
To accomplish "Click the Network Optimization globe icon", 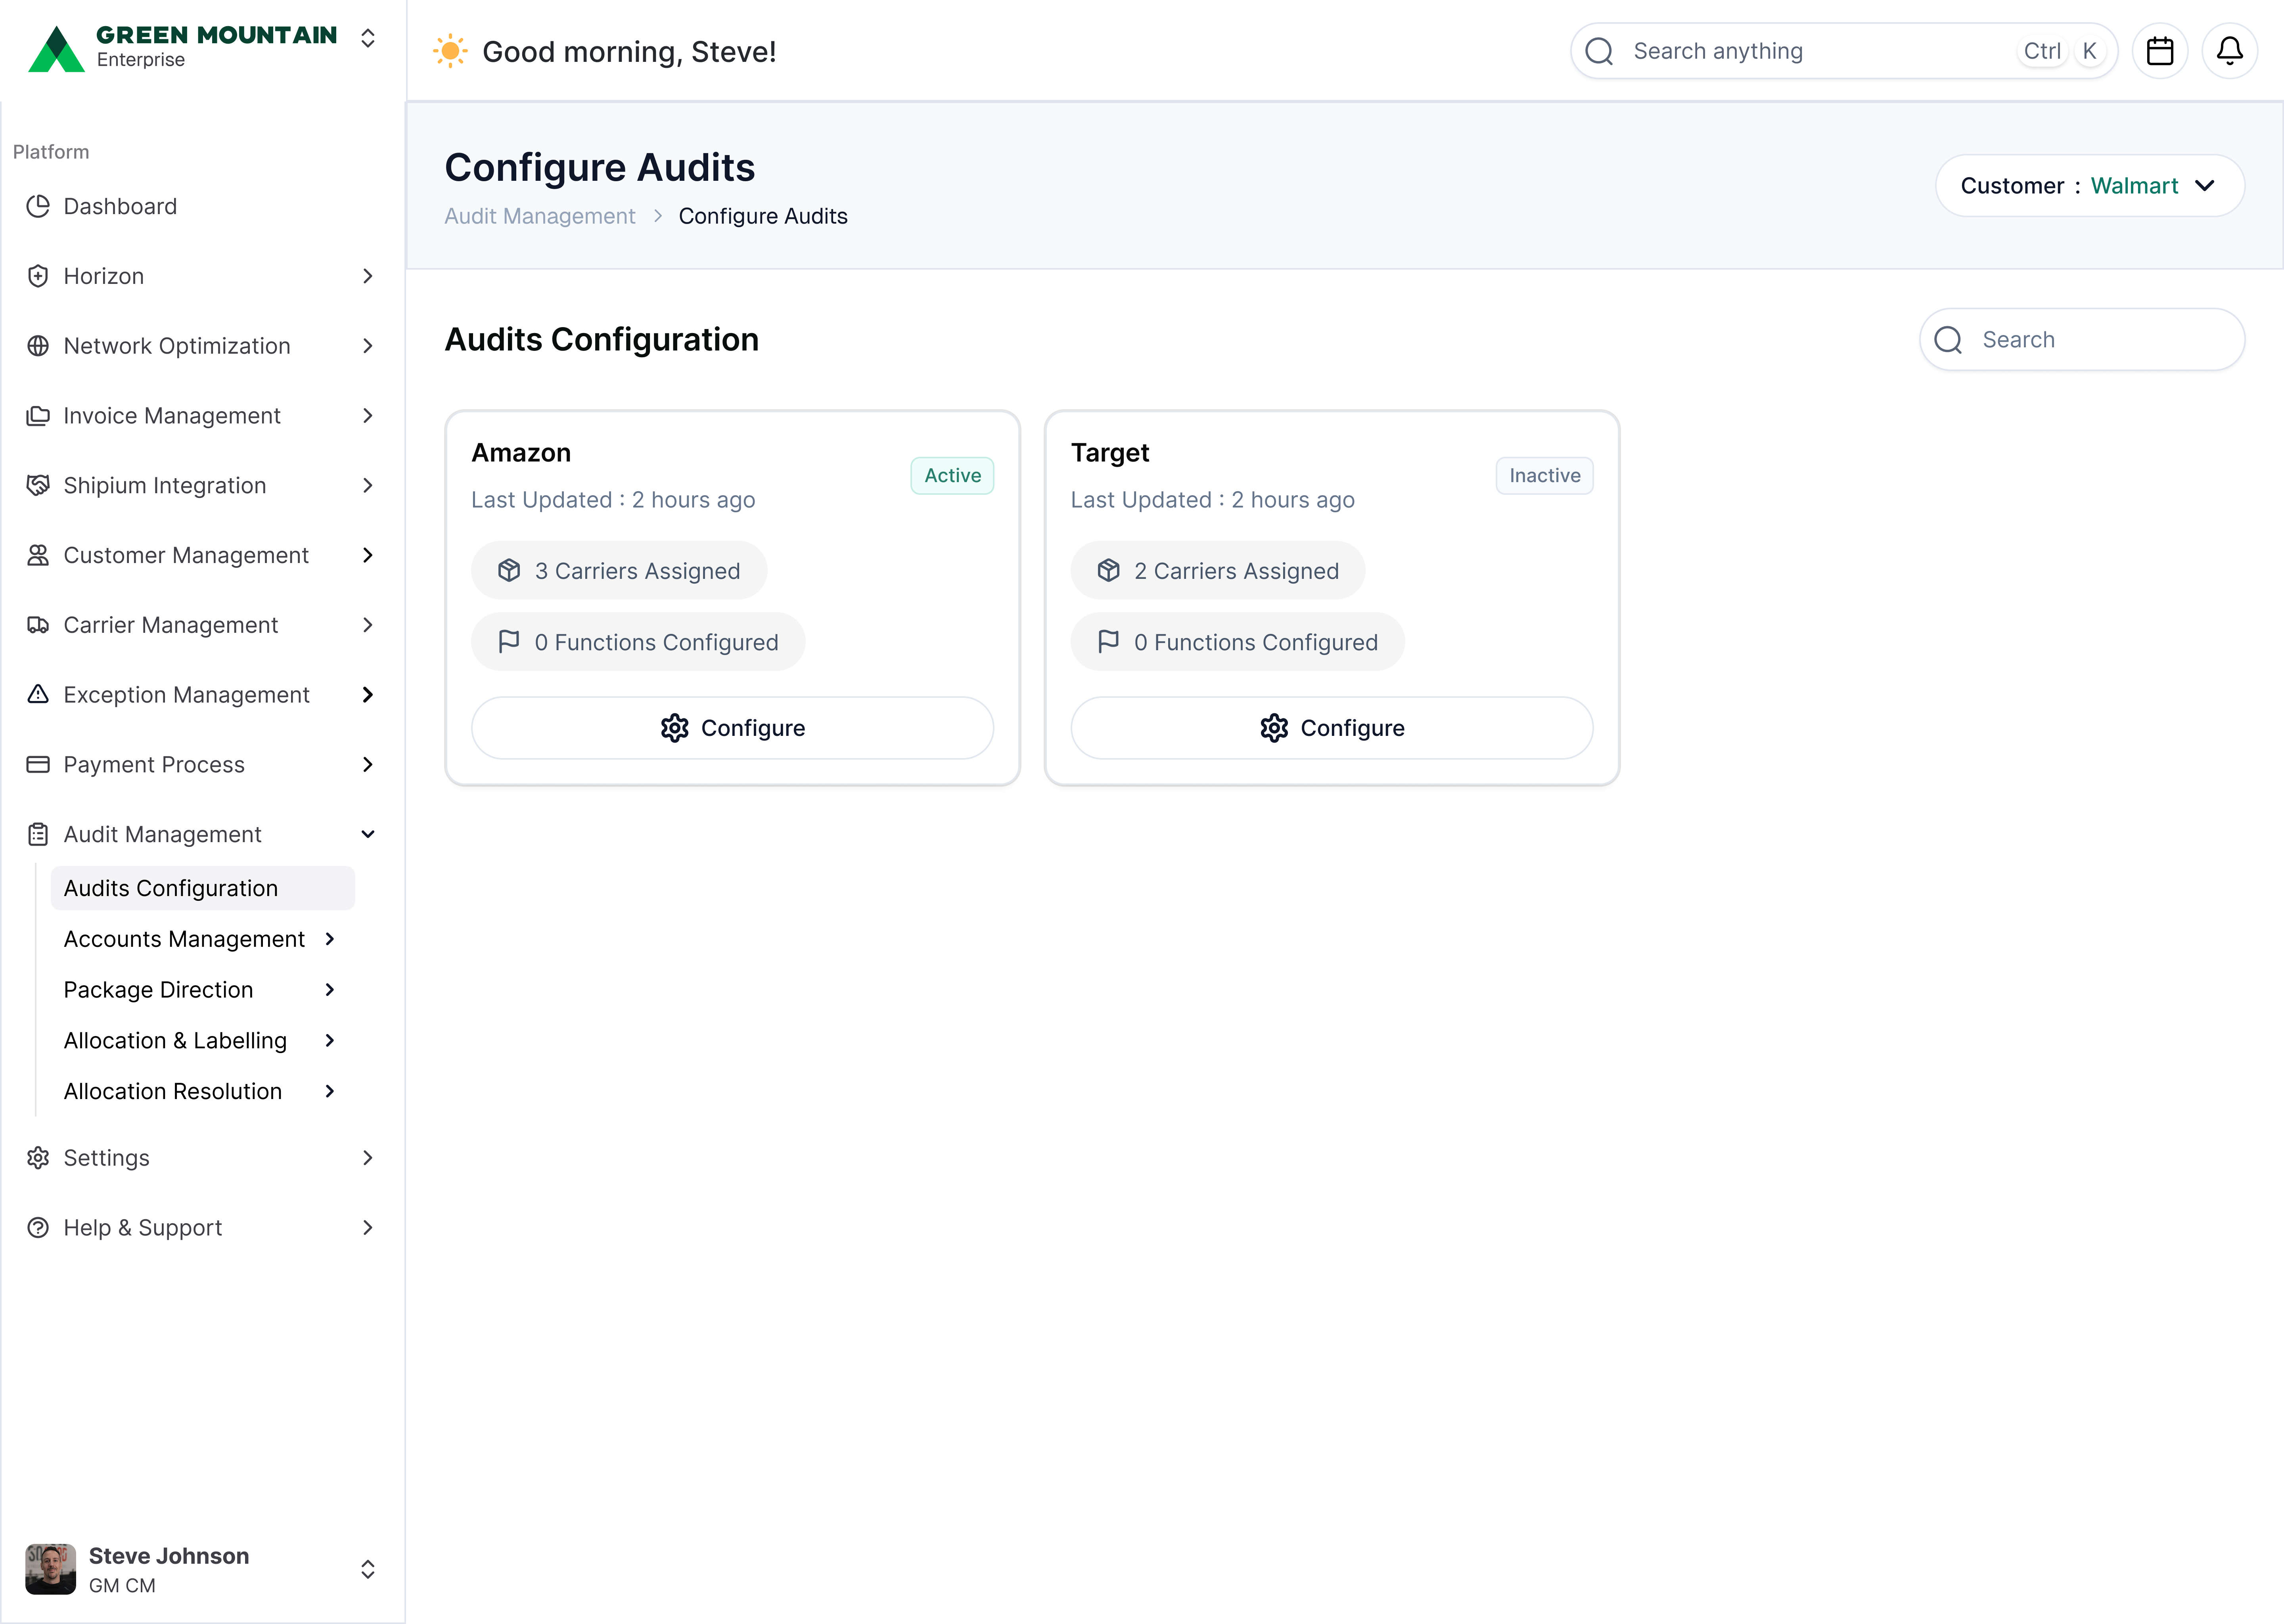I will (38, 346).
